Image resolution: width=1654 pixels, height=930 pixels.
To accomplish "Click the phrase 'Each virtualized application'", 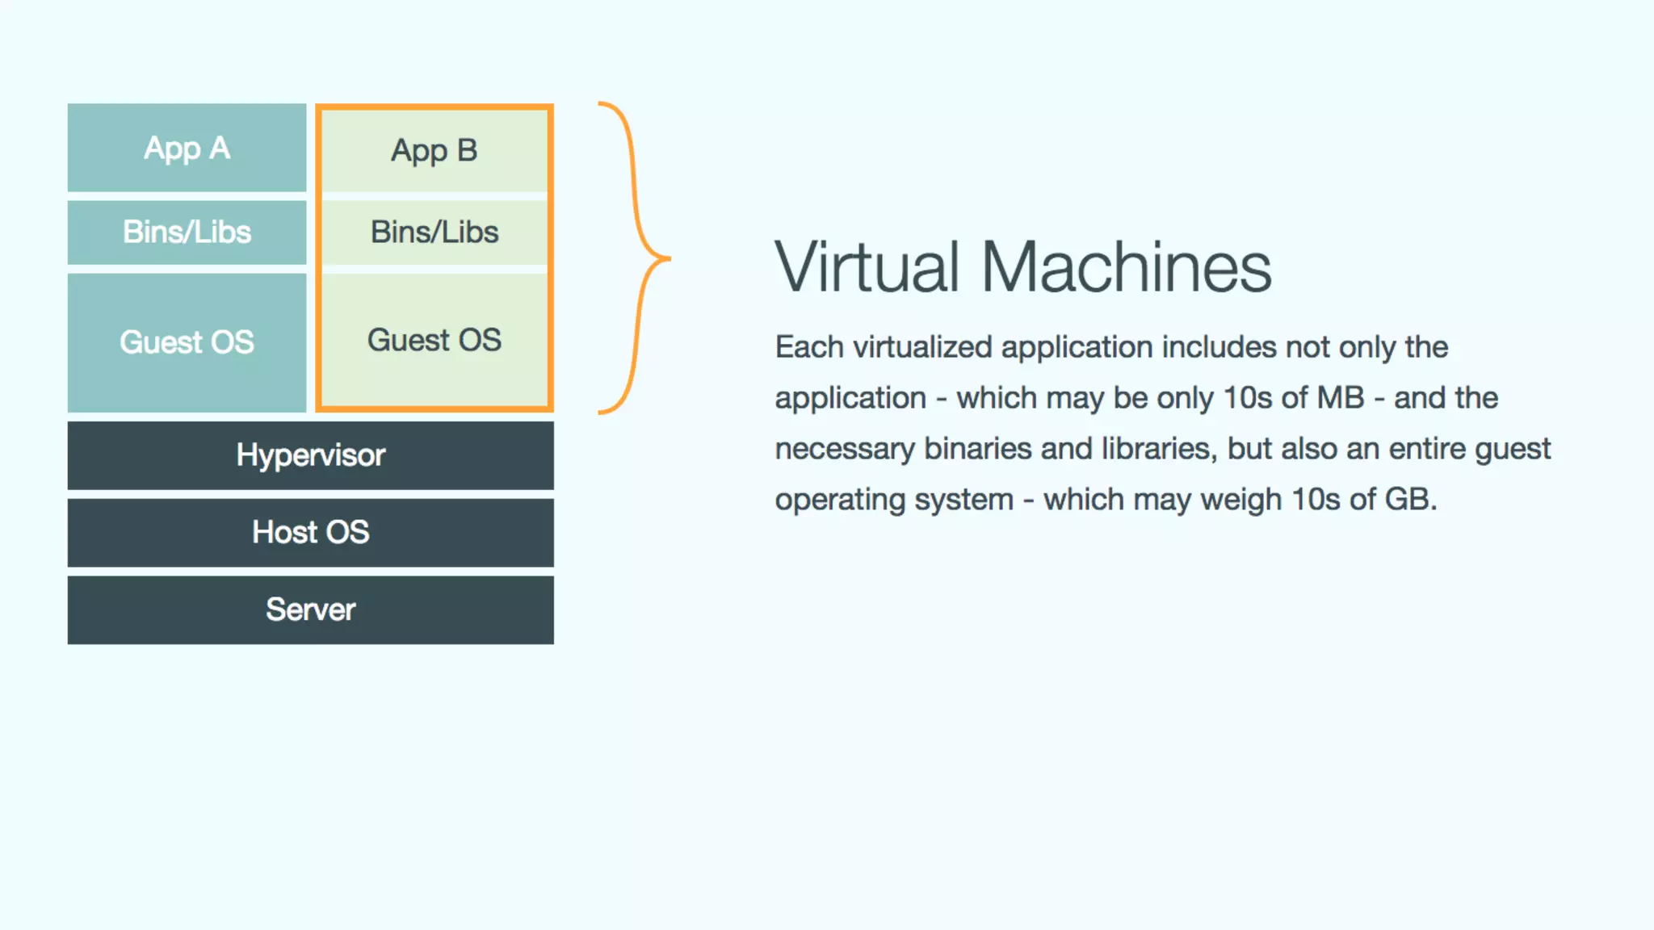I will pyautogui.click(x=963, y=347).
